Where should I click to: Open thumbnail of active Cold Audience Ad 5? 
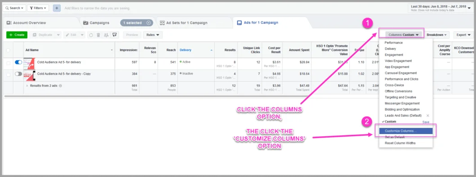pyautogui.click(x=30, y=64)
